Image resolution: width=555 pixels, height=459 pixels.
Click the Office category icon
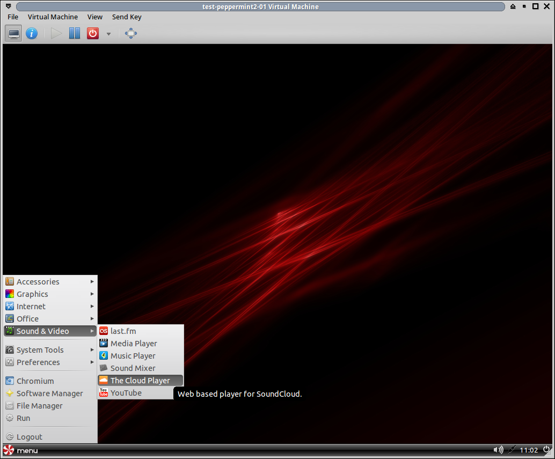(x=10, y=319)
